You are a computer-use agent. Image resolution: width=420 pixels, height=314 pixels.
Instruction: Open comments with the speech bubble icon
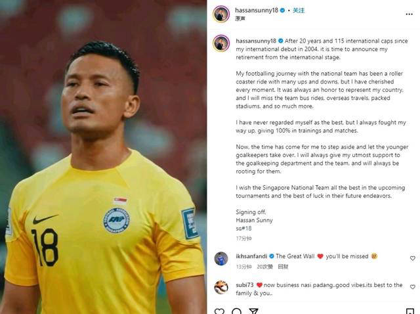[236, 311]
